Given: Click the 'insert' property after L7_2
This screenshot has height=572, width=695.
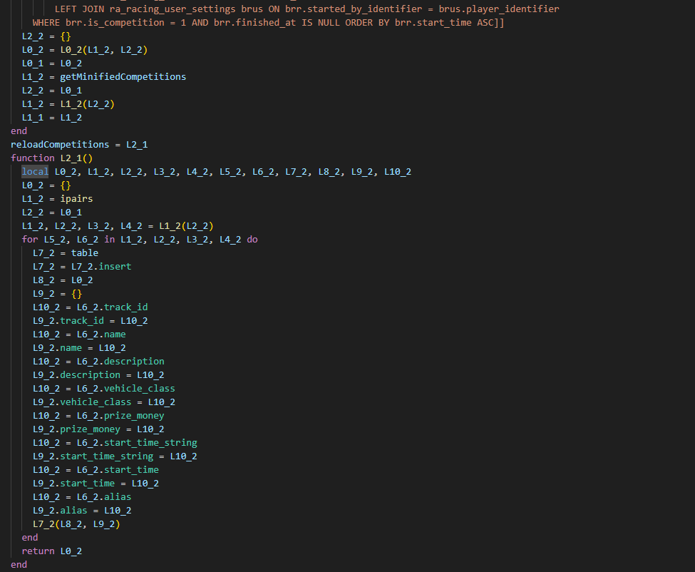Looking at the screenshot, I should [115, 266].
